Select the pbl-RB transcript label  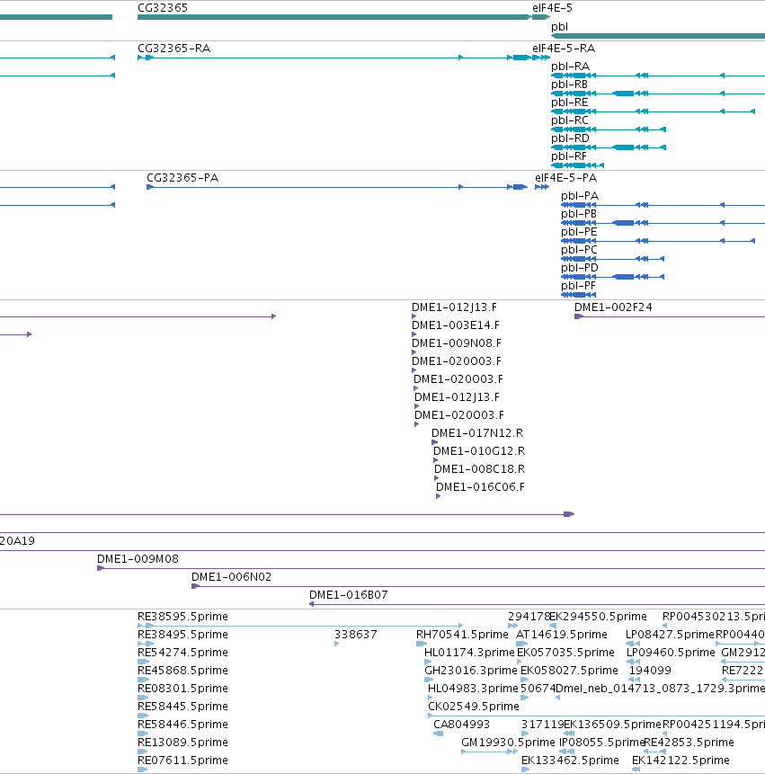coord(570,85)
